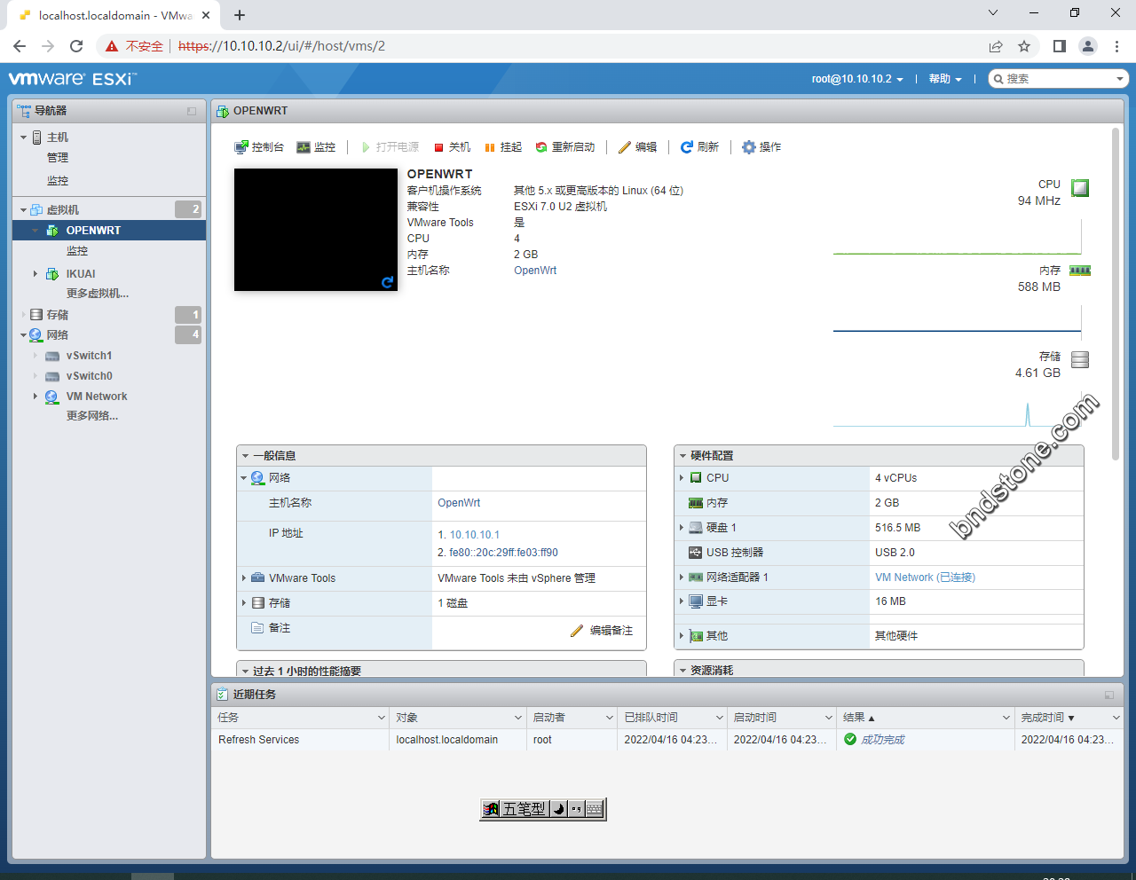Expand the CPU hardware row
The image size is (1136, 880).
click(682, 478)
